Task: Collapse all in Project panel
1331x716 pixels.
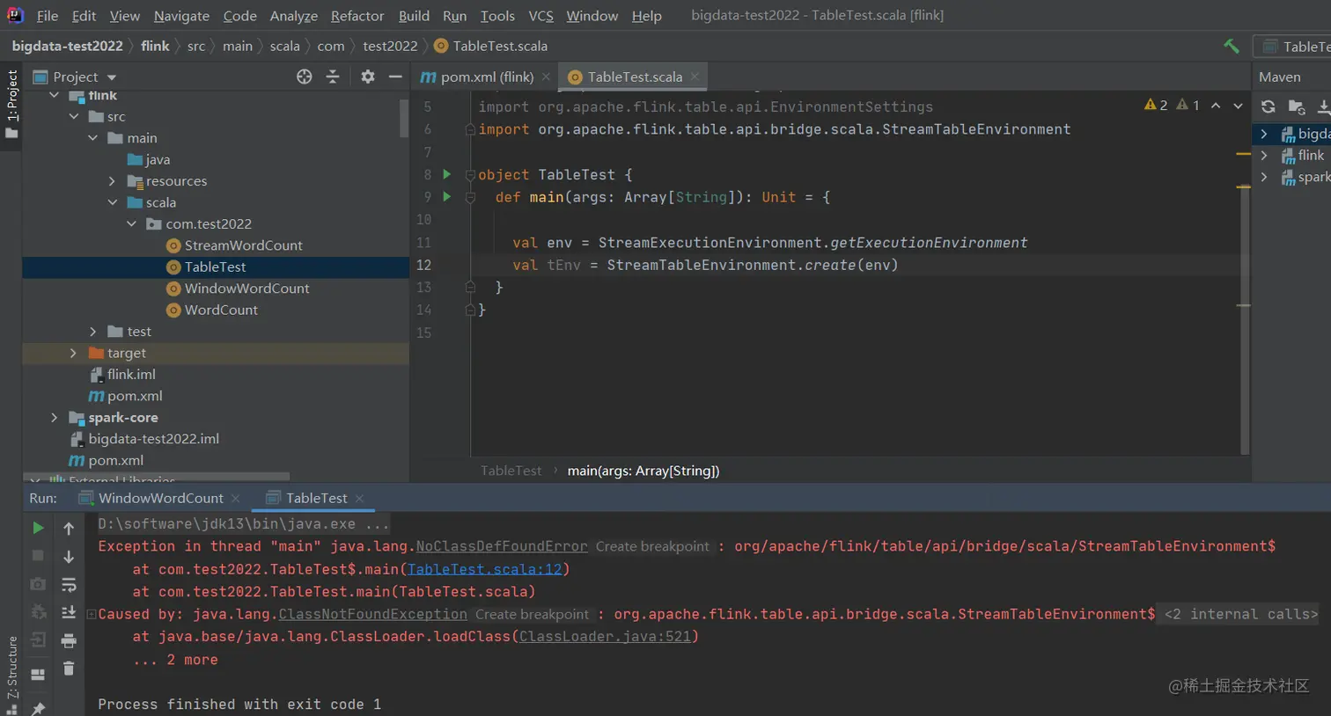Action: click(x=333, y=77)
